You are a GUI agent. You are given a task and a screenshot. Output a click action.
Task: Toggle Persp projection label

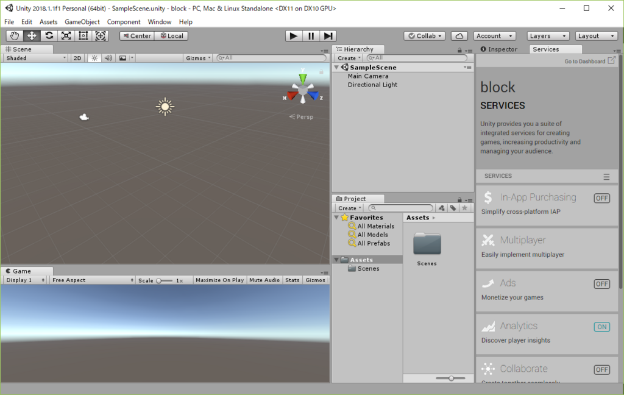[x=301, y=116]
